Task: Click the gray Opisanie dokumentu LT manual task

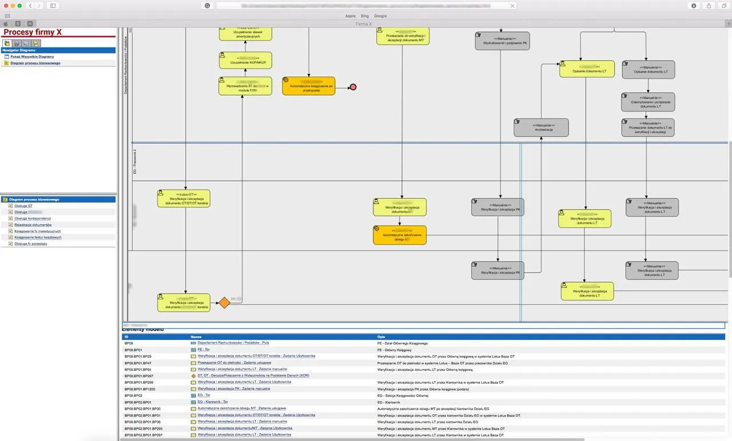Action: 648,69
